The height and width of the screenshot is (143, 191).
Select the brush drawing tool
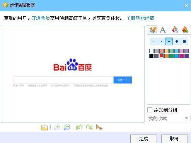pyautogui.click(x=152, y=29)
